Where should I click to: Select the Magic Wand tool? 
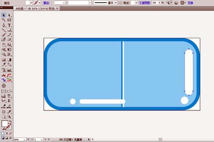[x=4, y=20]
